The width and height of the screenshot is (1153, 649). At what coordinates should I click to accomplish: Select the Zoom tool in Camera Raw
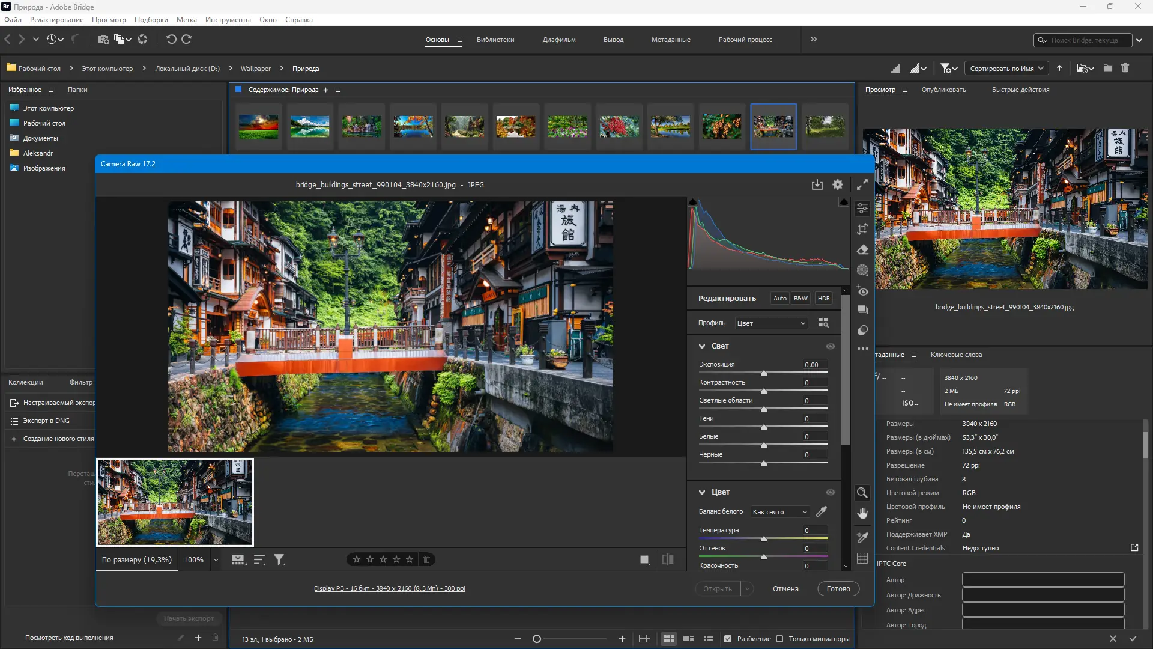pos(863,492)
